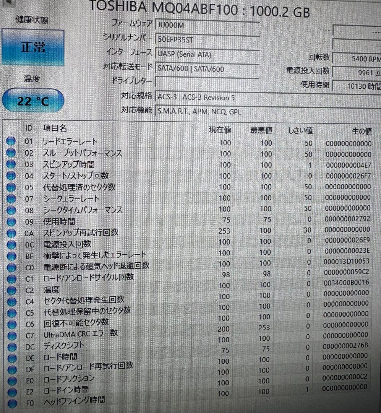Select the attribute name 電源投入回数

[67, 244]
